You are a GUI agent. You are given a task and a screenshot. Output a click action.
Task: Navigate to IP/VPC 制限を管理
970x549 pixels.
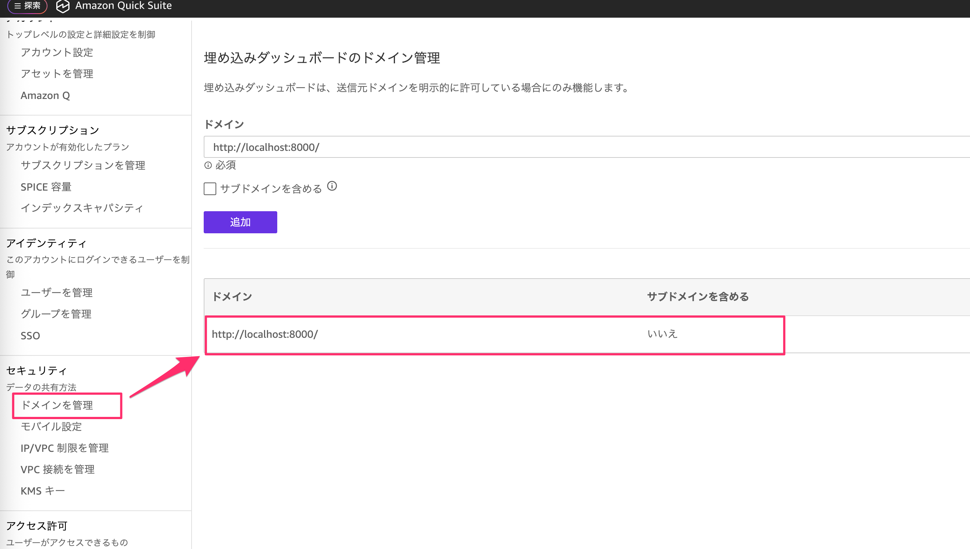pyautogui.click(x=64, y=448)
